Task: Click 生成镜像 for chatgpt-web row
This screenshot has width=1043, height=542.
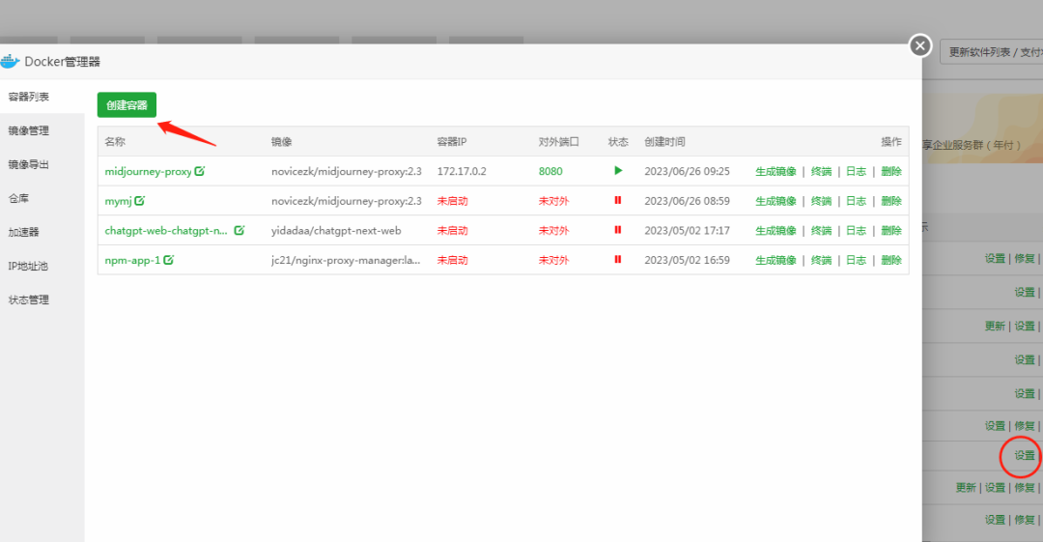Action: click(775, 230)
